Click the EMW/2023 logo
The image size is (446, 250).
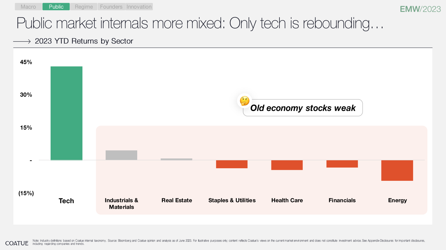pos(420,9)
